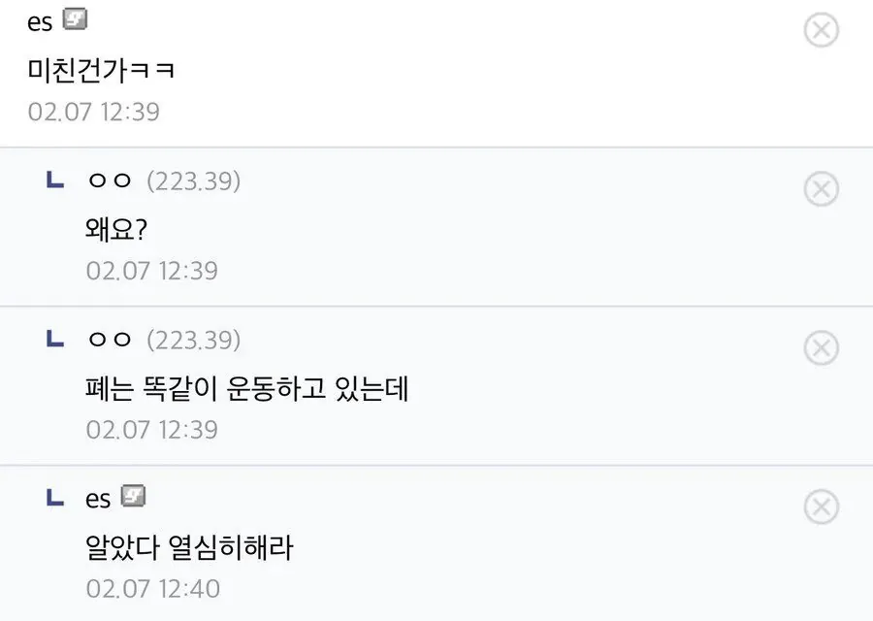Click the gallog badge icon next to top 'es' username
Screen dimensions: 873x621
pos(74,18)
